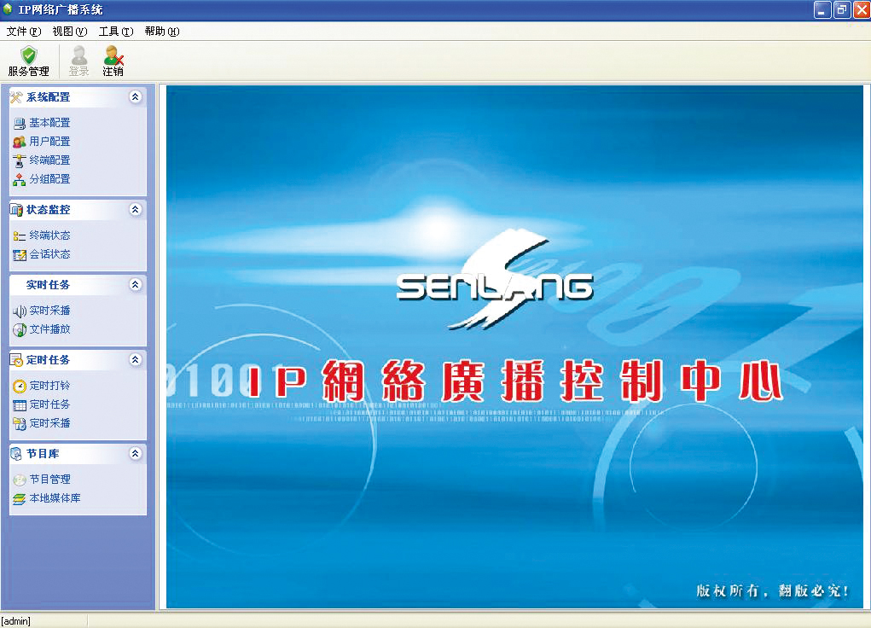Click the 定时任务 header clock icon
This screenshot has width=871, height=628.
click(x=16, y=360)
